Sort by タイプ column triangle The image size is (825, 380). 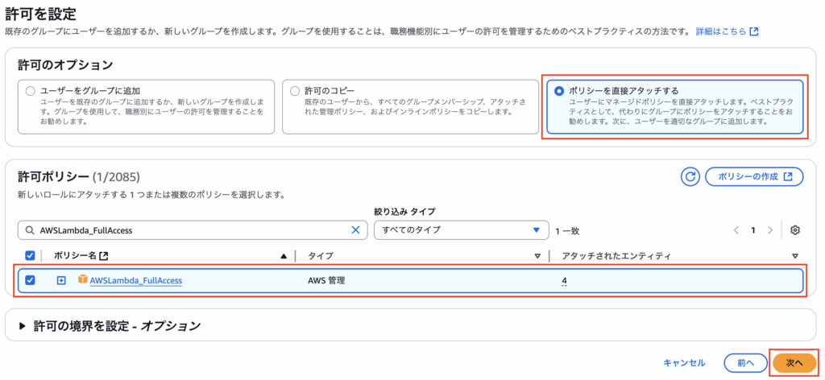(x=537, y=256)
